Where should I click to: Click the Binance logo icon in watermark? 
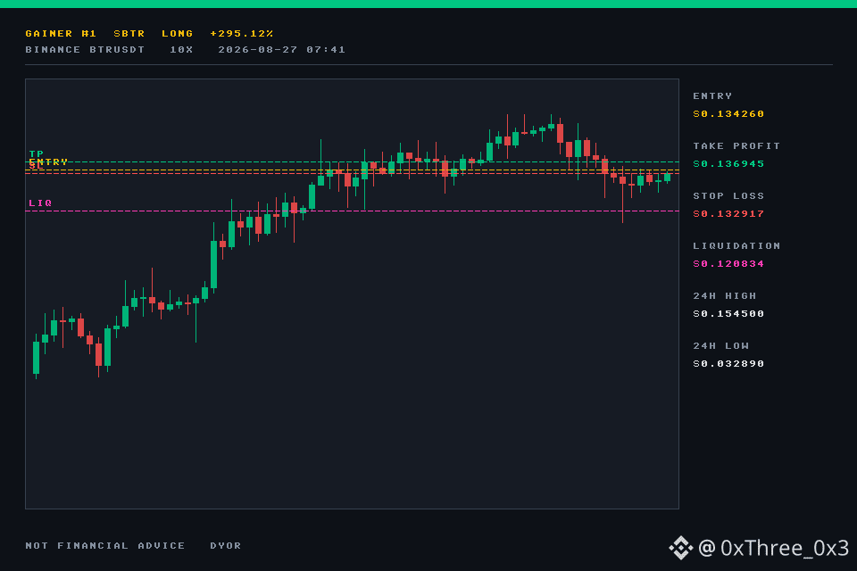point(680,548)
